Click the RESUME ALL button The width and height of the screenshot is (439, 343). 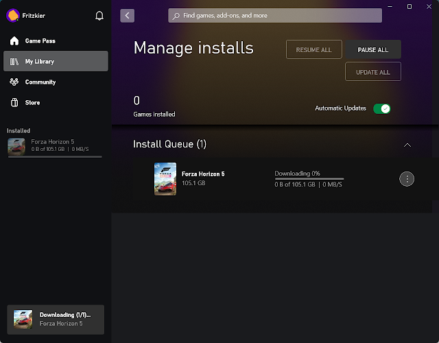[314, 49]
